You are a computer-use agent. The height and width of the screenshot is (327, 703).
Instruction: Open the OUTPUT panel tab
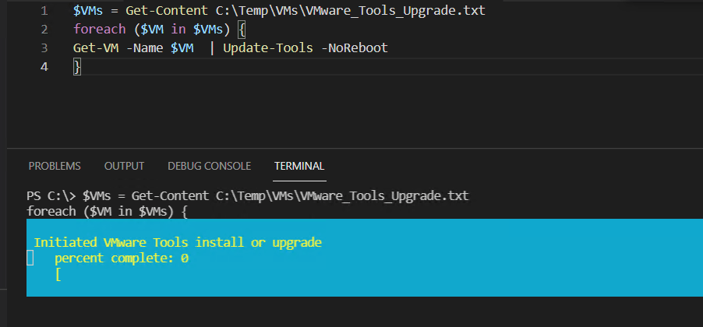124,166
